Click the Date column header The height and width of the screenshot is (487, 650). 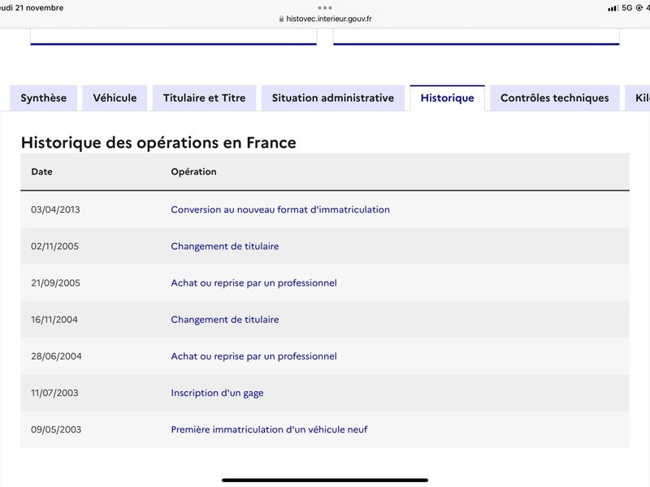pyautogui.click(x=42, y=171)
